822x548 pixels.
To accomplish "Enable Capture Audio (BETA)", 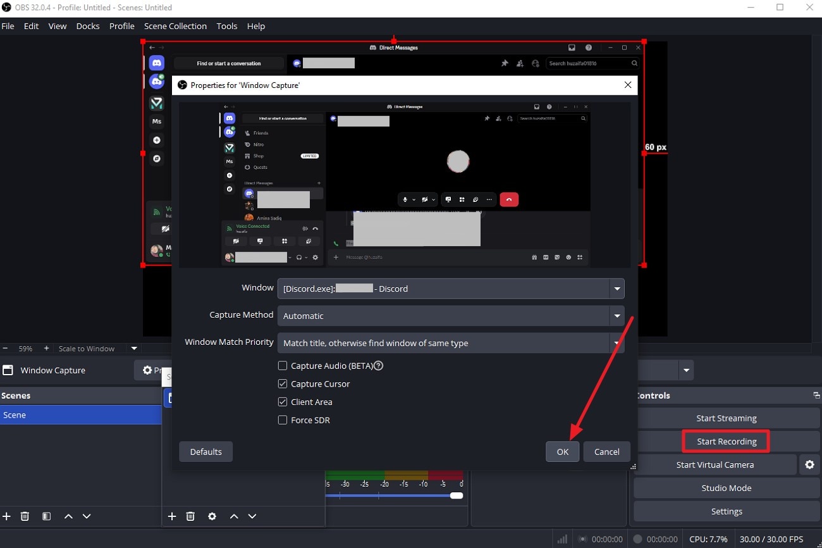I will 282,365.
